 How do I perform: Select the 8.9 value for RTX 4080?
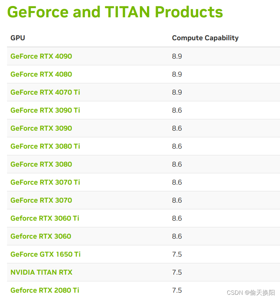pos(177,74)
